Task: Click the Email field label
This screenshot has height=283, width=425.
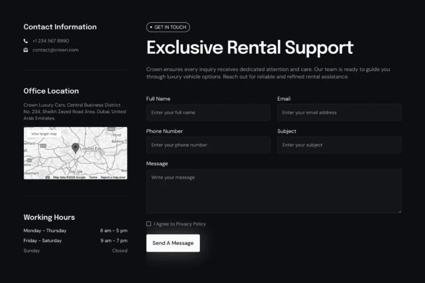Action: 284,99
